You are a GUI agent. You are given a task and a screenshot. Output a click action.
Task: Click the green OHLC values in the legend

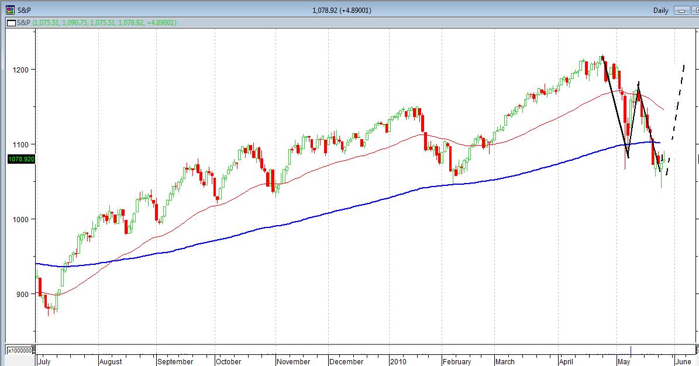[105, 23]
